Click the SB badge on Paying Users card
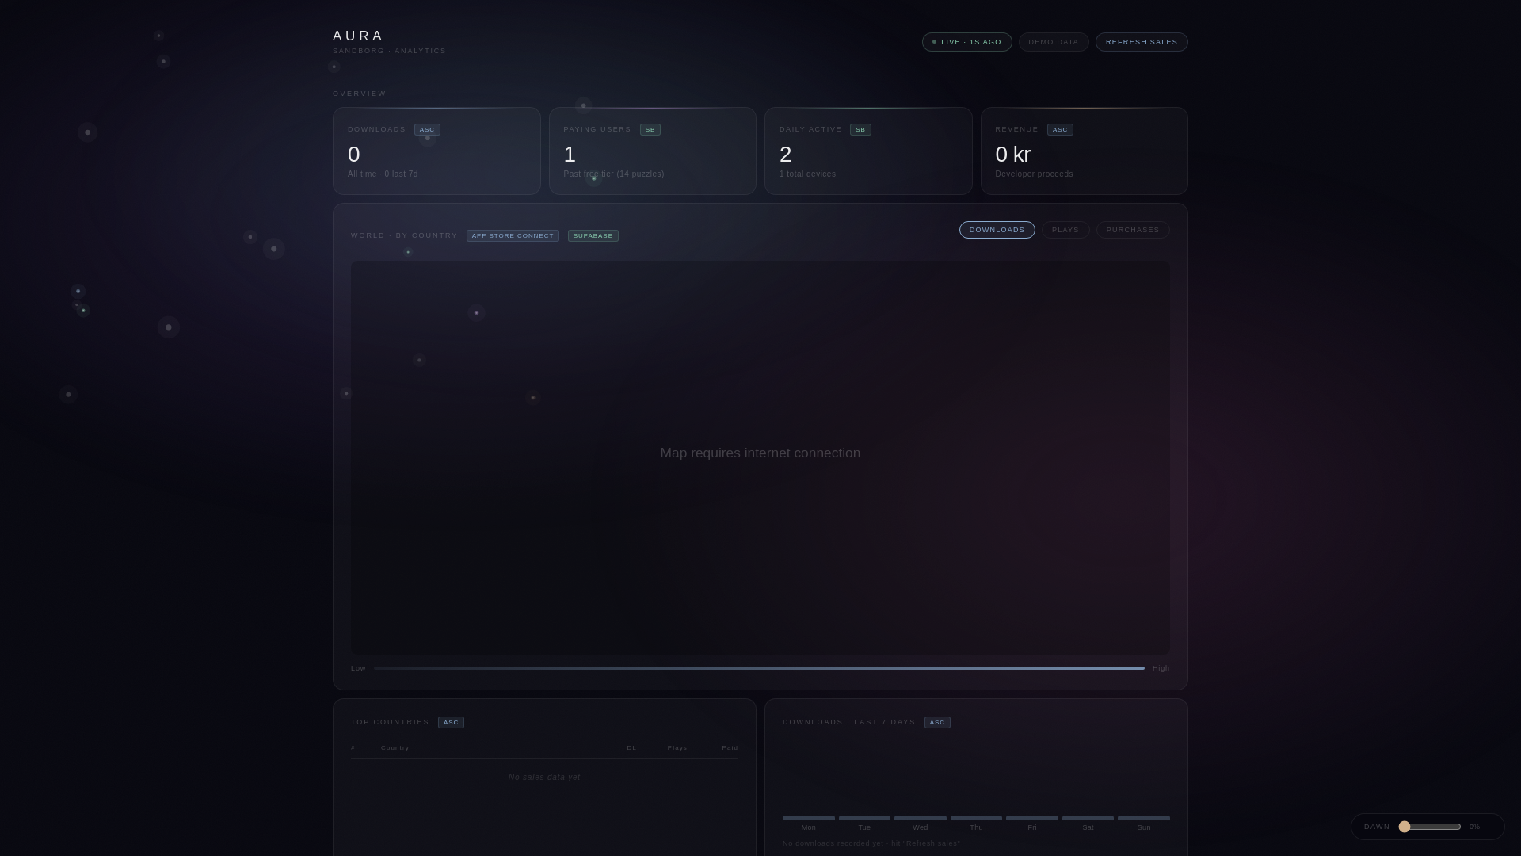The image size is (1521, 856). click(650, 130)
